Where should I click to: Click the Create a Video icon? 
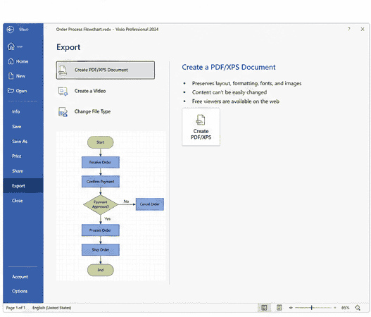(63, 91)
